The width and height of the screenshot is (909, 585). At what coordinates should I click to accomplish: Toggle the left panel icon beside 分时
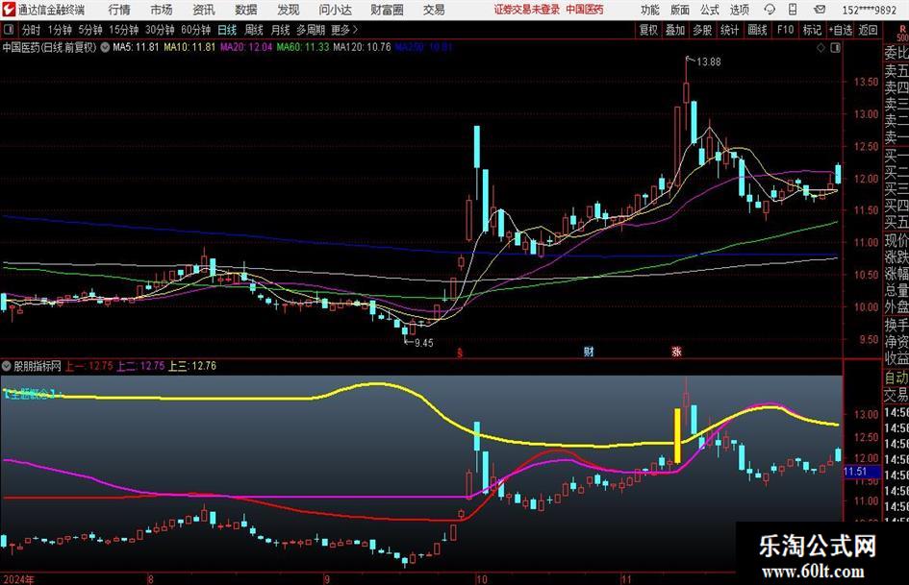[9, 30]
